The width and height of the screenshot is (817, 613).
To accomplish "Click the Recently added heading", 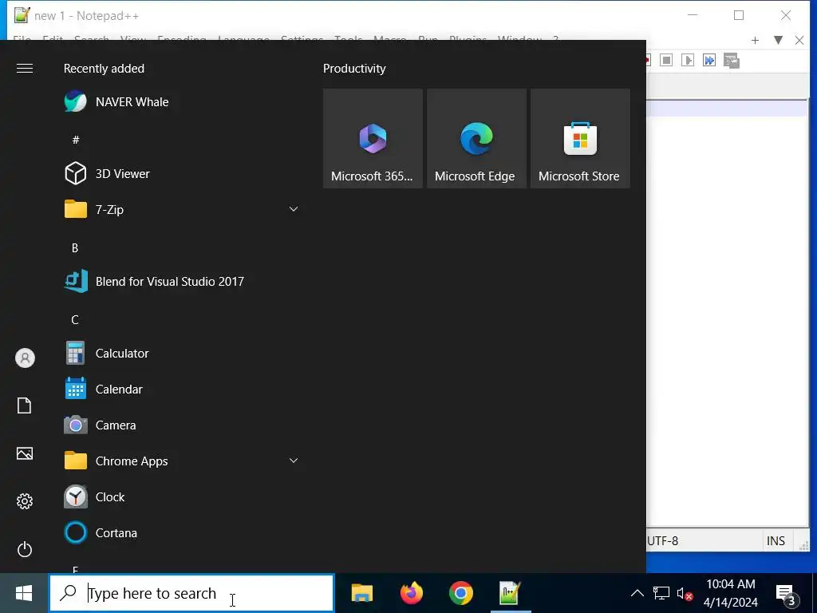I will click(x=104, y=69).
